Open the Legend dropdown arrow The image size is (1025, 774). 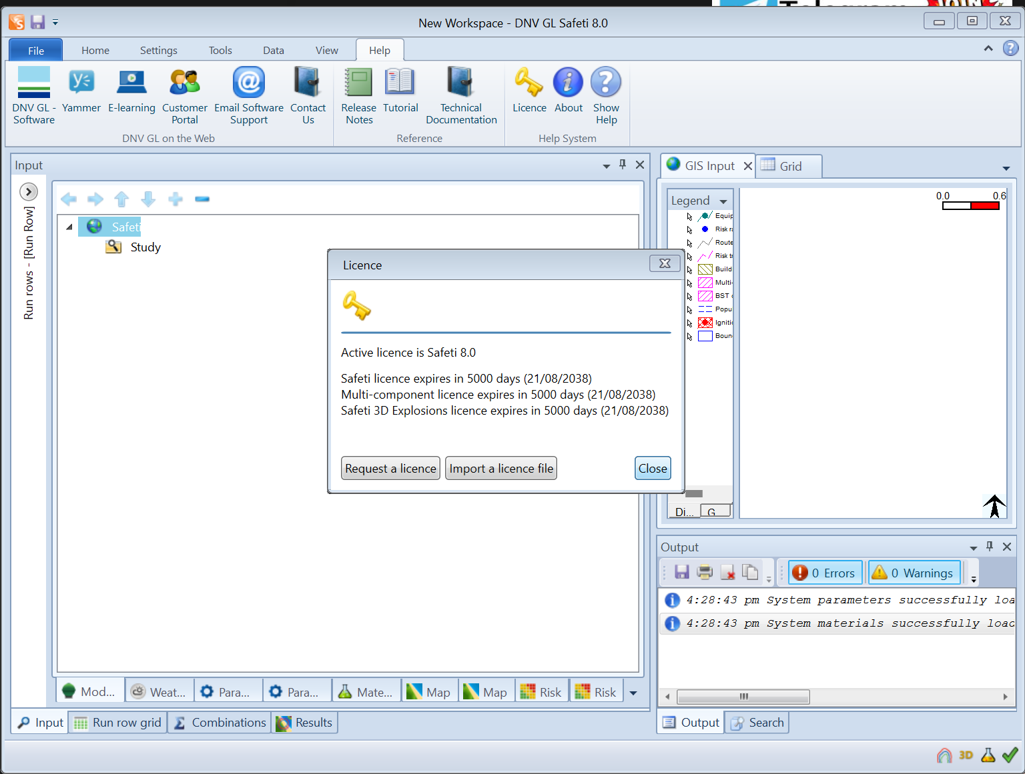point(723,201)
